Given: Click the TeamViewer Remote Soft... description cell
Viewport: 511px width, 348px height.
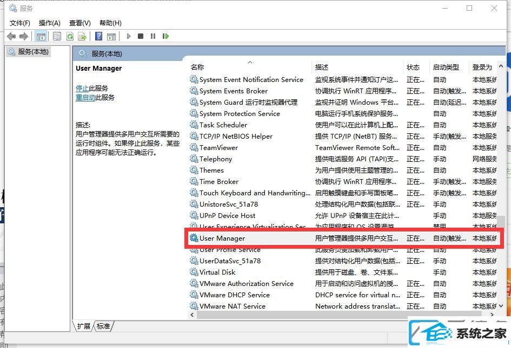Looking at the screenshot, I should 357,148.
